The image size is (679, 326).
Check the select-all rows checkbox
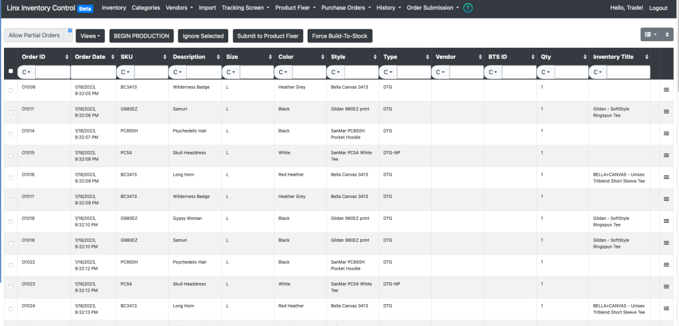coord(11,72)
